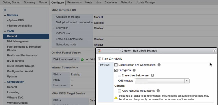The width and height of the screenshot is (218, 105).
Task: Show info for Deduplication and Compression
Action: (159, 65)
